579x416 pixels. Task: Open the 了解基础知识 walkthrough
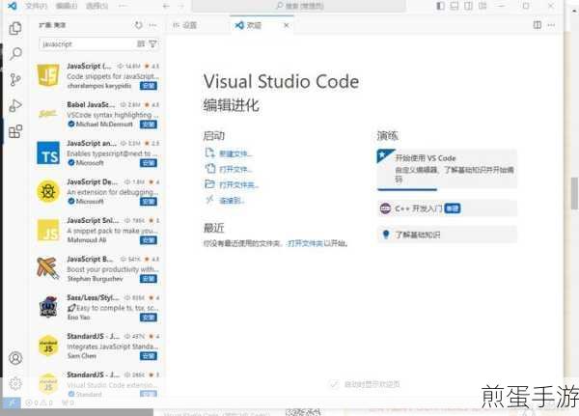click(x=447, y=235)
